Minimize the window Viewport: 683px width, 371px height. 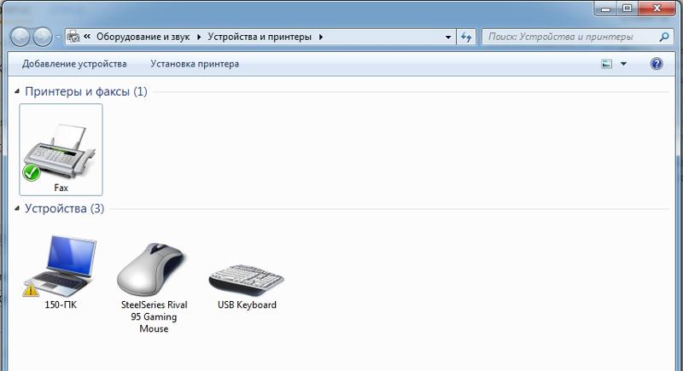point(605,9)
